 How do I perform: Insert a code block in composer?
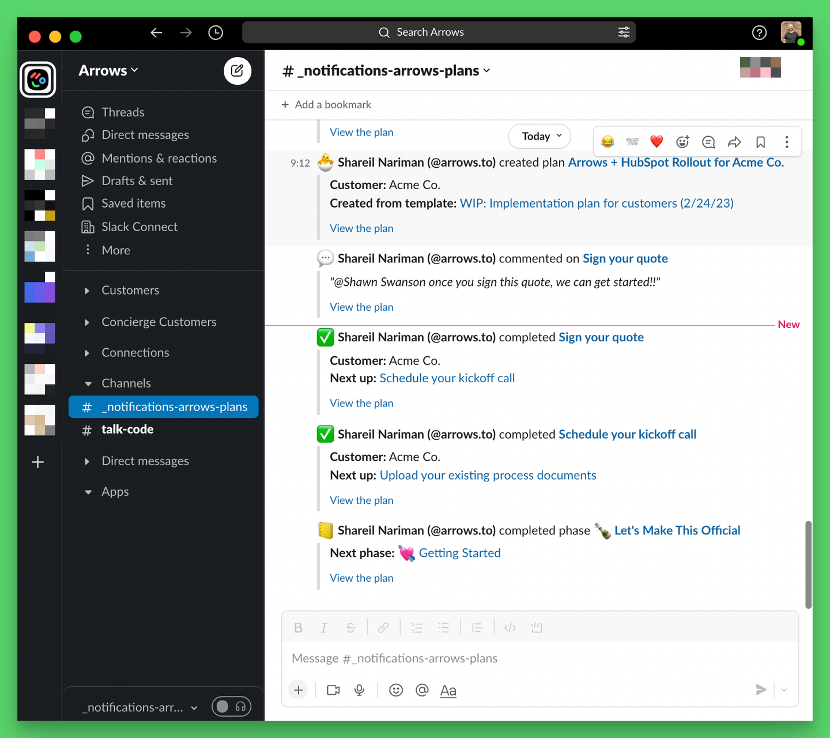(x=537, y=628)
